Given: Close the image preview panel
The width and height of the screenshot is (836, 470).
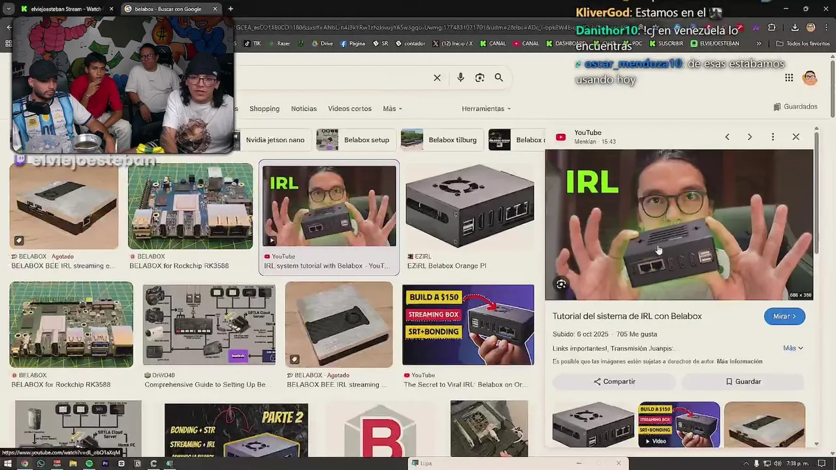Looking at the screenshot, I should 796,137.
